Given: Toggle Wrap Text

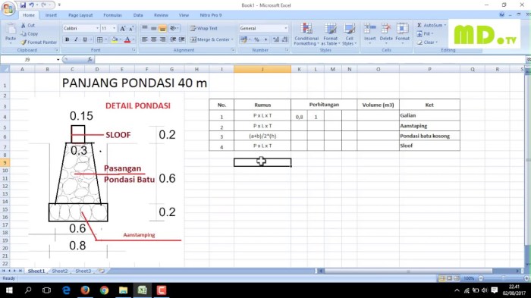Looking at the screenshot, I should click(204, 29).
